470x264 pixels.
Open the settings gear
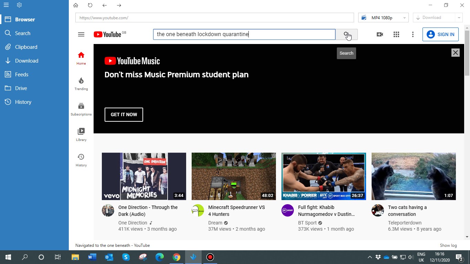click(x=19, y=5)
